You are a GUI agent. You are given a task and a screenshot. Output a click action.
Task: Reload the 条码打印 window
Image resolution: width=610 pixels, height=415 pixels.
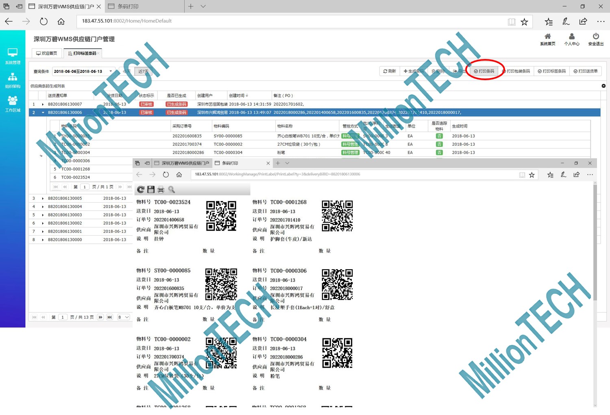tap(166, 175)
